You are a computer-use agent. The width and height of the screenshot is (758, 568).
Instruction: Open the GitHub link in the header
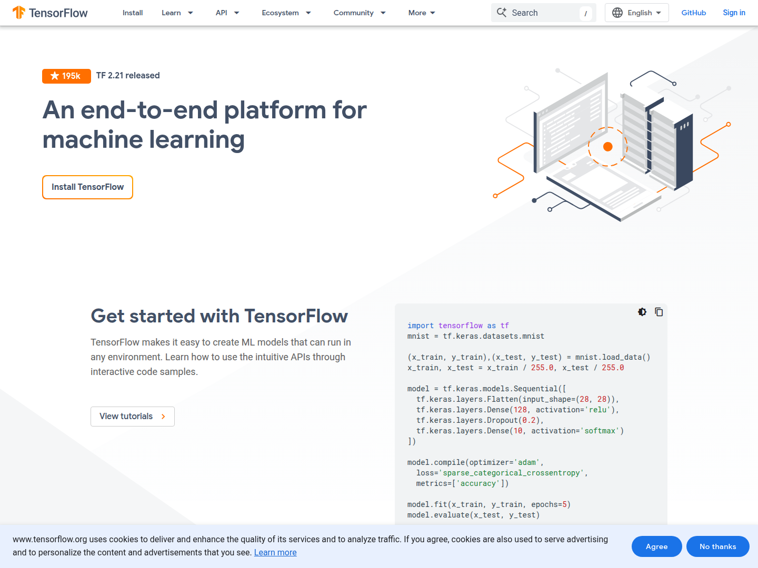click(694, 13)
